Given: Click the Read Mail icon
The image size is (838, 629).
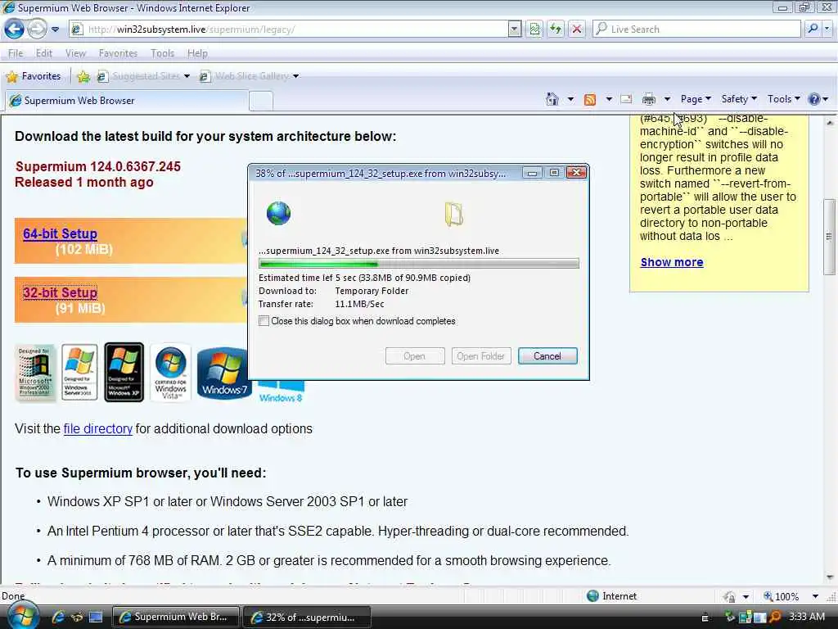Looking at the screenshot, I should 626,99.
